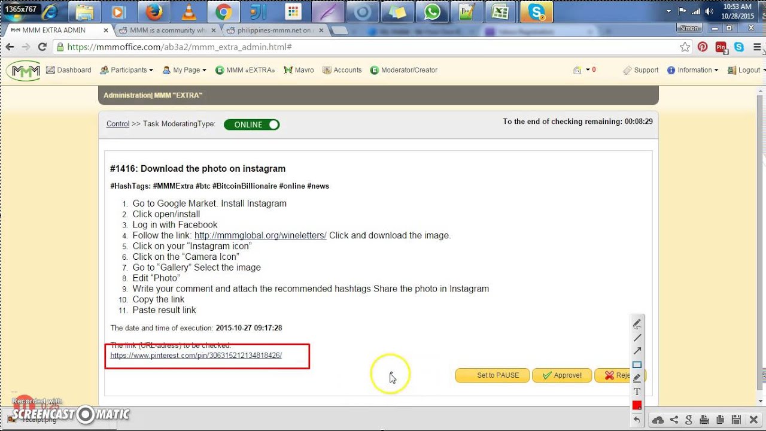Share the screenshot via share icon

click(x=674, y=420)
